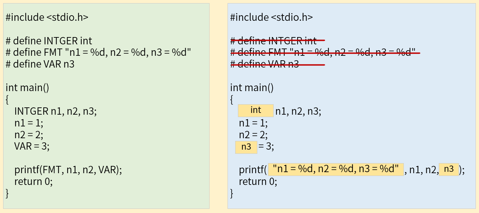Click 'return 0;' in the blue panel
Screen dimensions: 479x213
[258, 181]
